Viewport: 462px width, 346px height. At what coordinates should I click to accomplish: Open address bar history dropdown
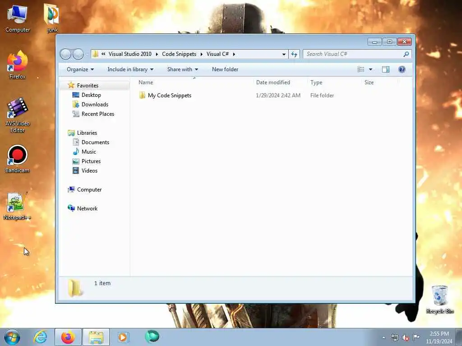click(x=284, y=54)
